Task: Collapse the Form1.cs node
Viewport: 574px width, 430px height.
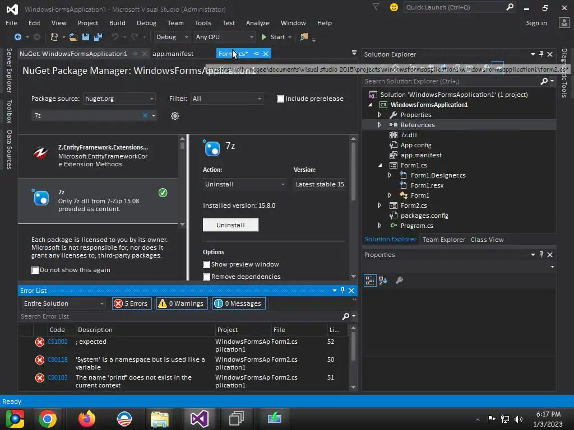Action: tap(379, 165)
